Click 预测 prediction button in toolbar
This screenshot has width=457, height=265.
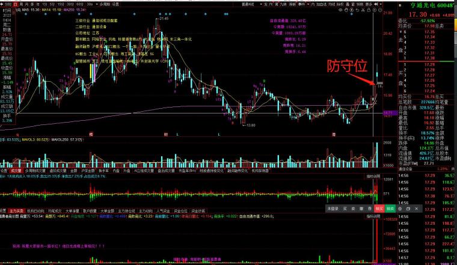(x=360, y=4)
